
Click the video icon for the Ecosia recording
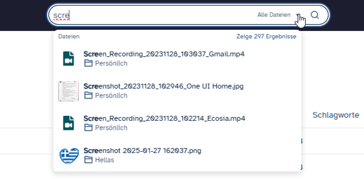tap(69, 123)
